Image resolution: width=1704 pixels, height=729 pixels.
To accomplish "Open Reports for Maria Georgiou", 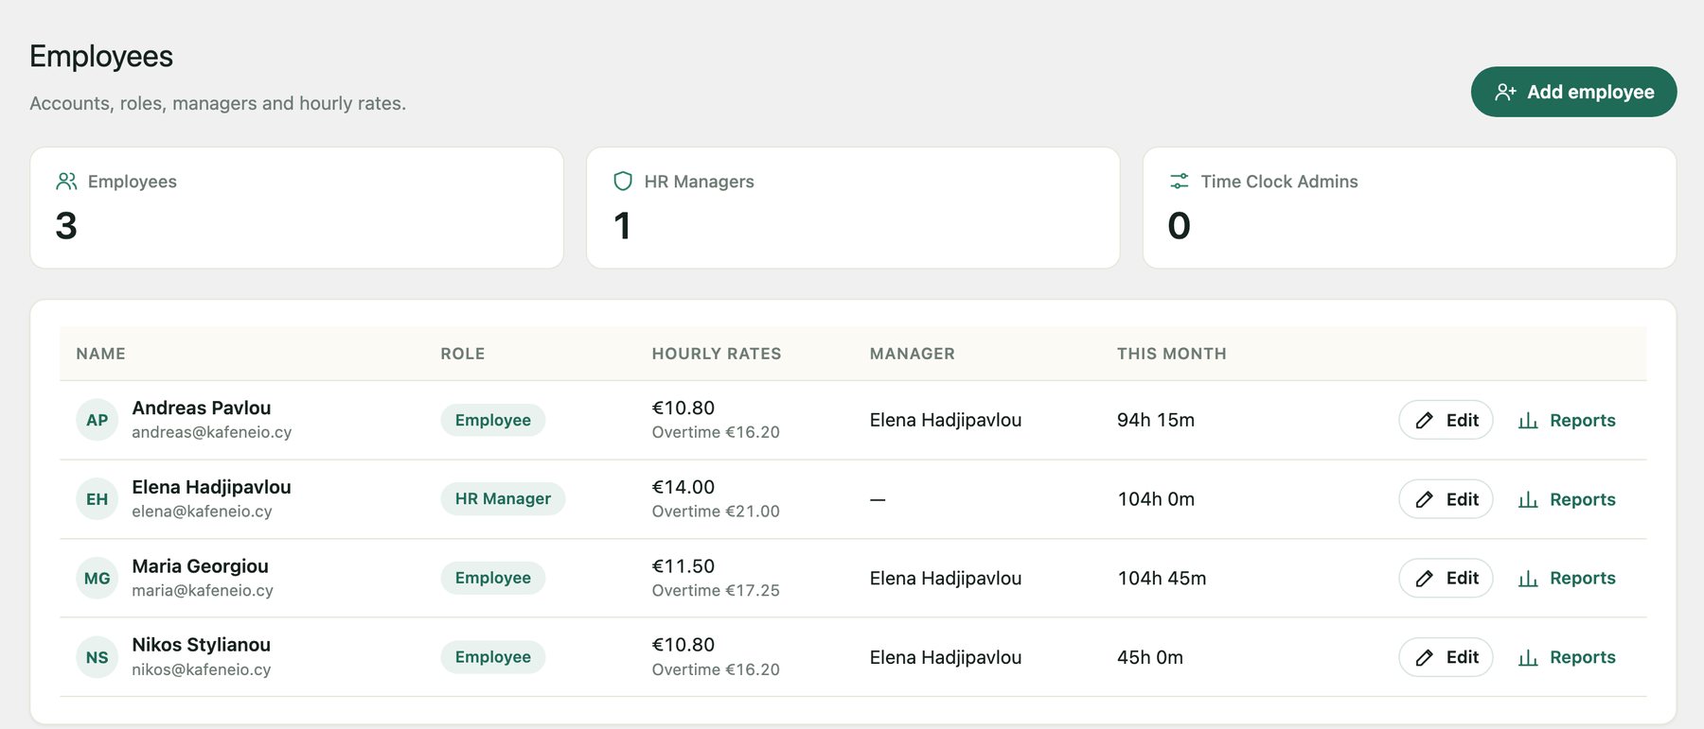I will [1567, 578].
